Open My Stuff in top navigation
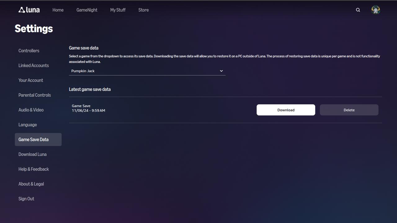Image resolution: width=397 pixels, height=223 pixels. pyautogui.click(x=118, y=10)
